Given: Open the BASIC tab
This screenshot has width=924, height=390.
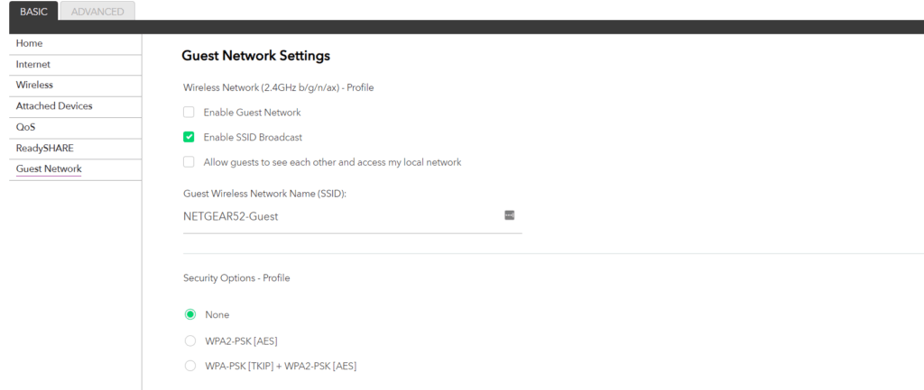Looking at the screenshot, I should [x=33, y=11].
